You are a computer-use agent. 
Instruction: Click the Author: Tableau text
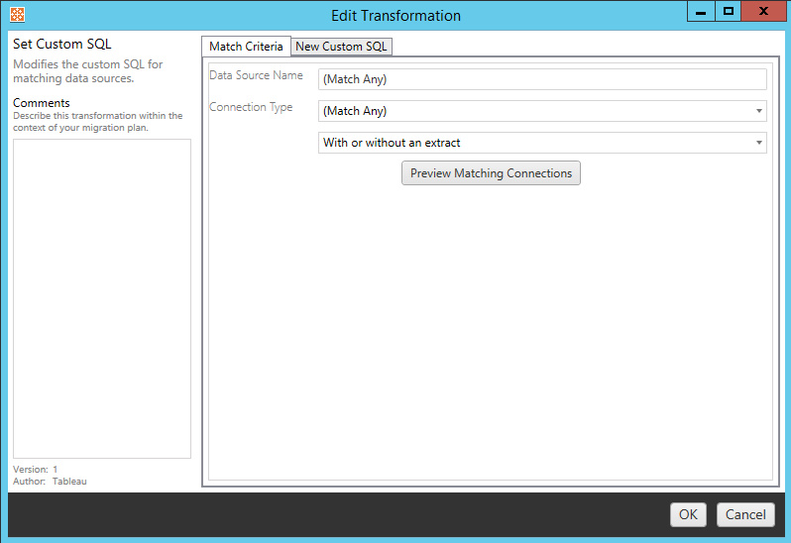pyautogui.click(x=50, y=482)
